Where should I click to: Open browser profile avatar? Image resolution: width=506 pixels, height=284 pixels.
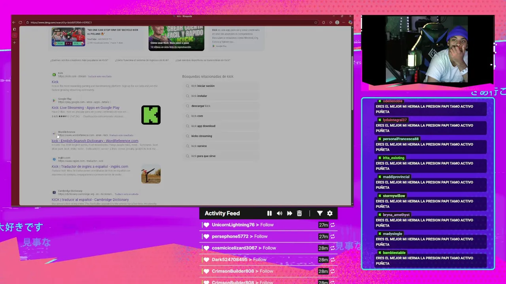[x=337, y=22]
